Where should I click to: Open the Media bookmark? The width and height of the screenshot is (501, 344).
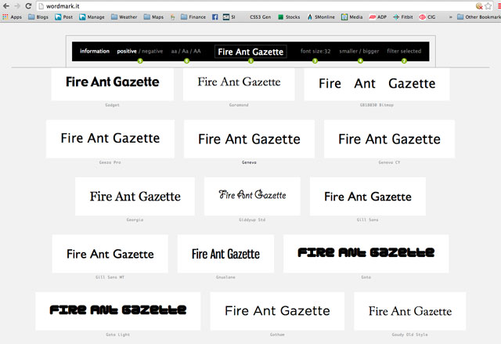[x=351, y=17]
